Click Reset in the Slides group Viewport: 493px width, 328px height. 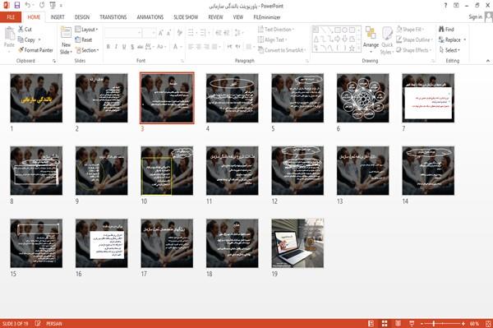pyautogui.click(x=84, y=39)
